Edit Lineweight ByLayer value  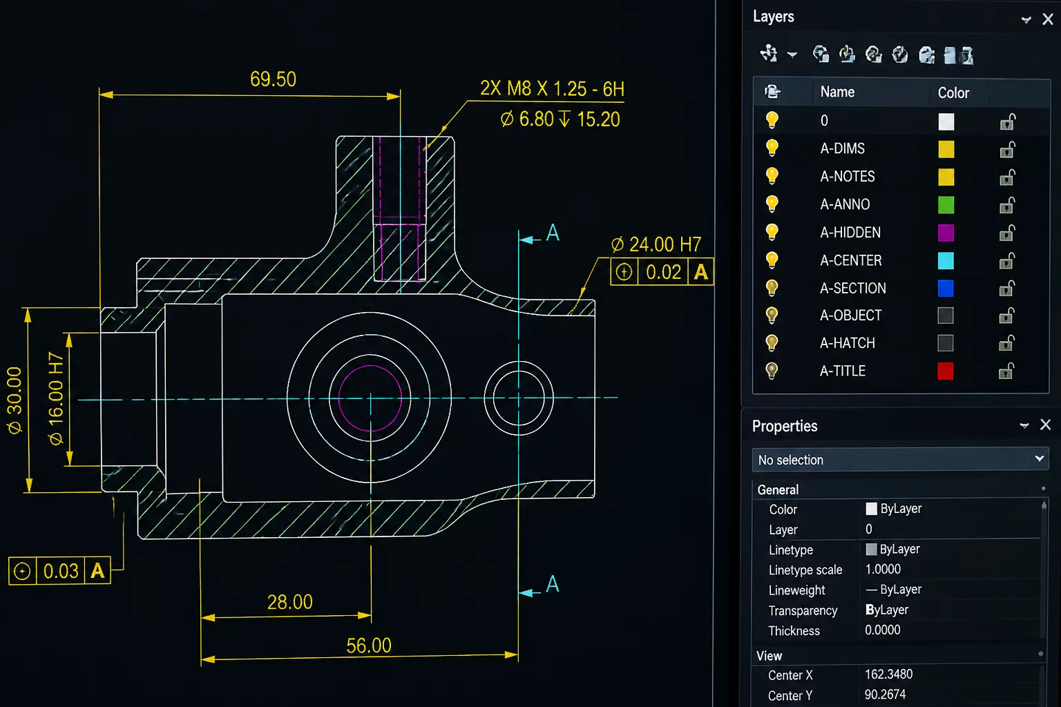pos(894,589)
